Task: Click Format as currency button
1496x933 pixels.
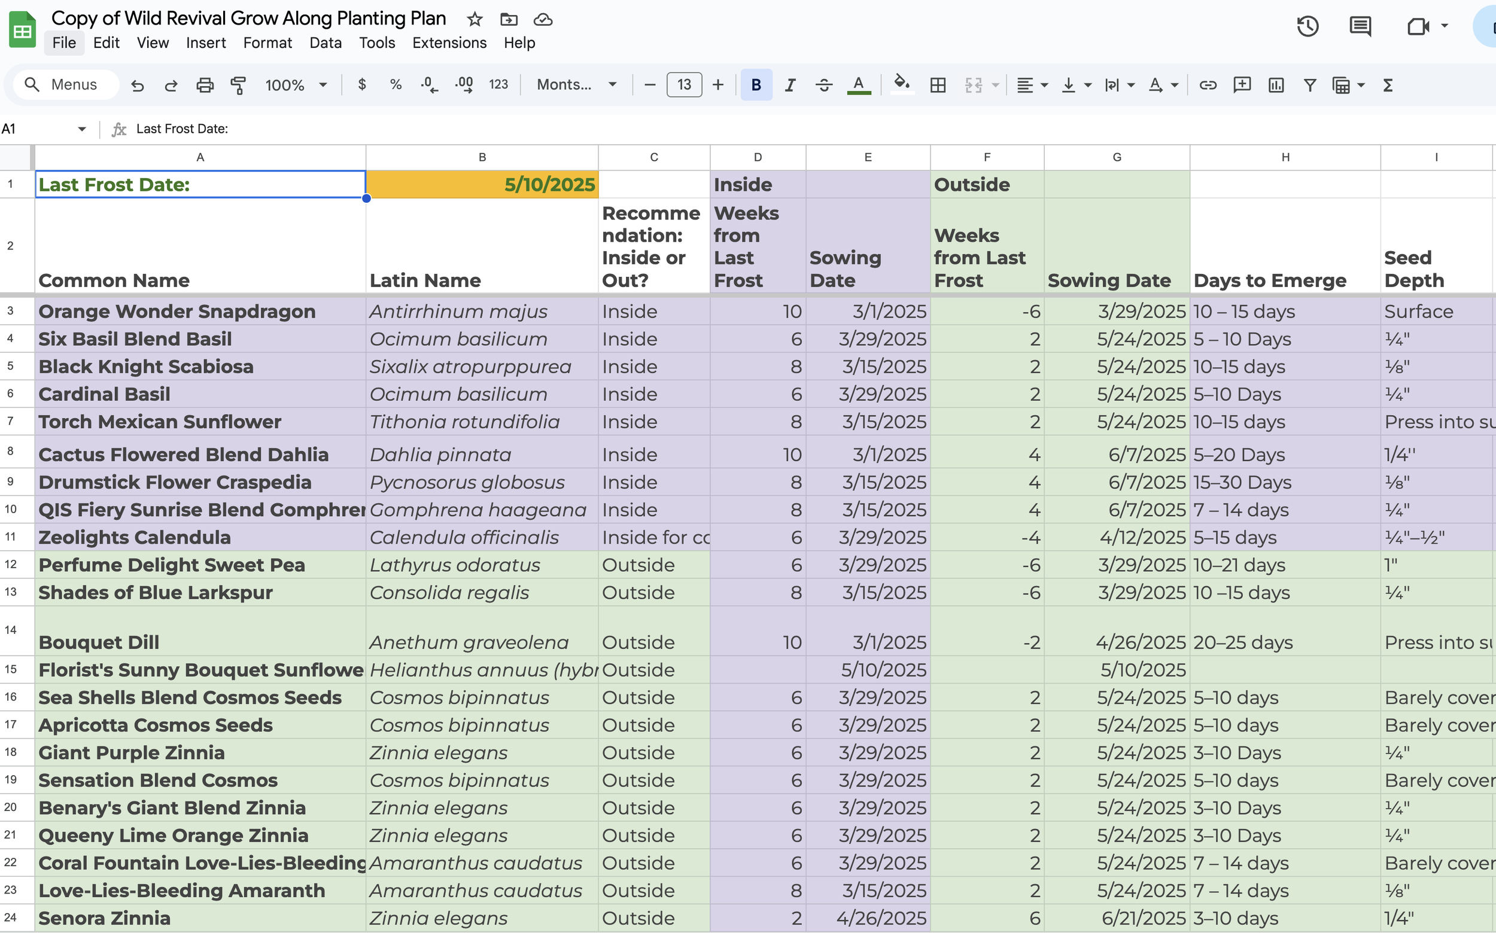Action: coord(362,85)
